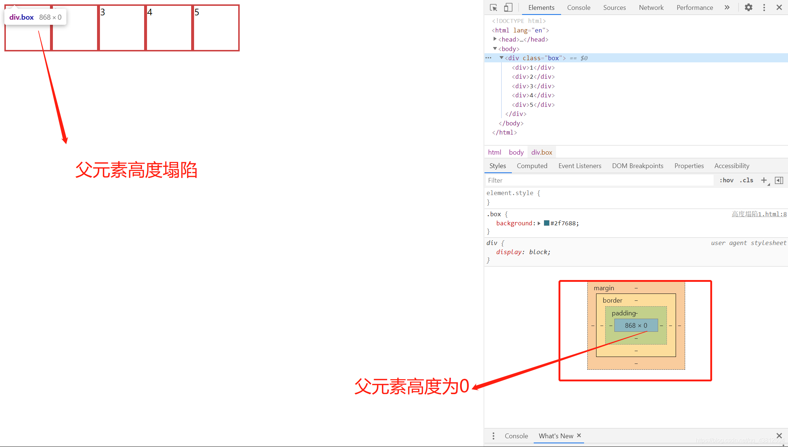Show more DevTools tabs chevron
This screenshot has height=447, width=788.
[x=727, y=8]
